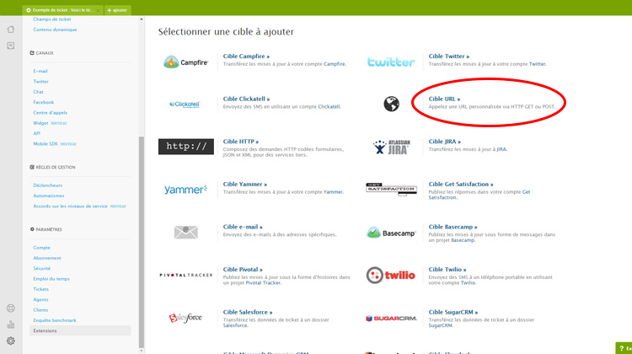Screen dimensions: 632x354
Task: Open Compte settings
Action: 41,248
